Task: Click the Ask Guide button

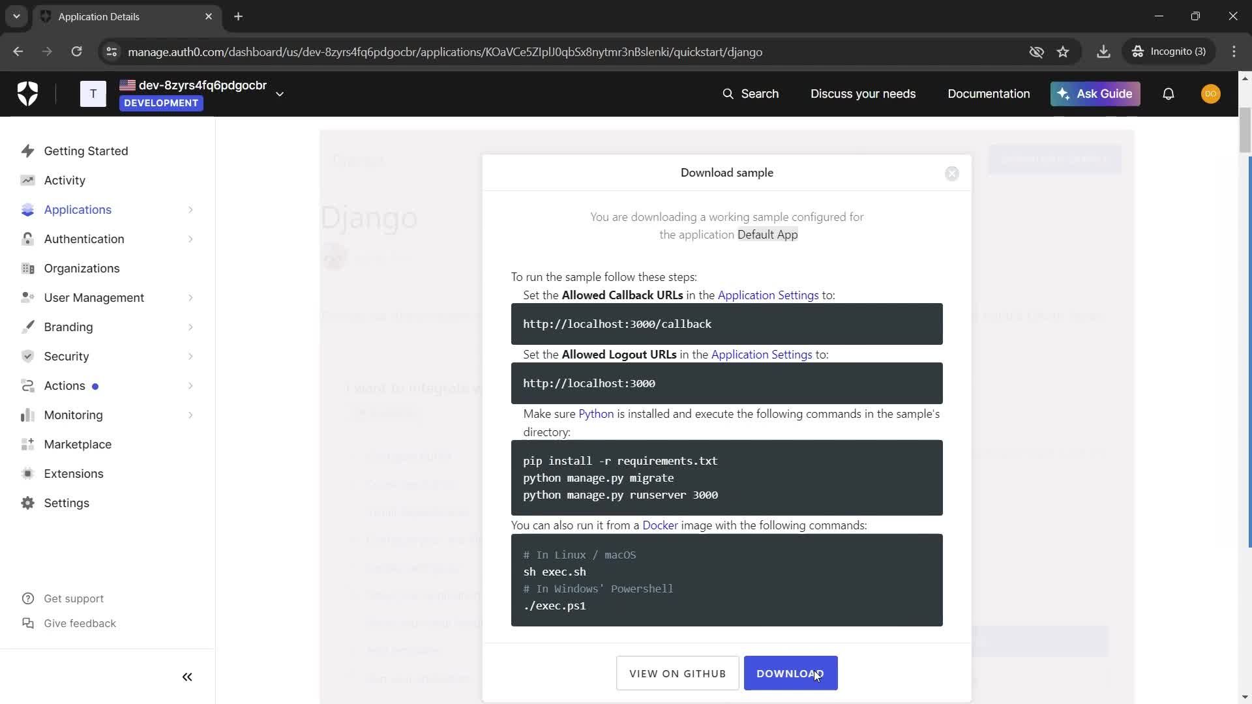Action: pos(1095,94)
